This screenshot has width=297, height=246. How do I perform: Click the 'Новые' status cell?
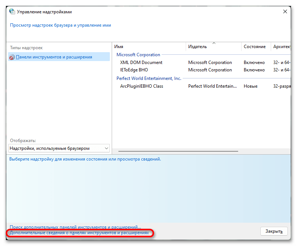click(x=250, y=86)
